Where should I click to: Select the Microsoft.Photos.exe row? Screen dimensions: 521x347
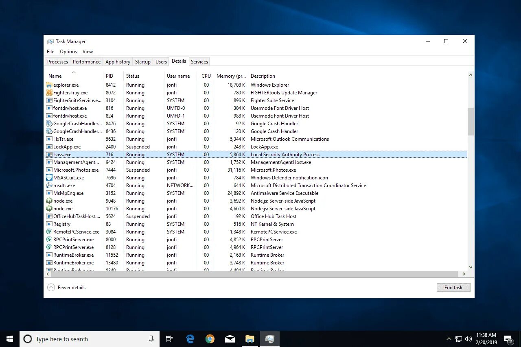click(x=256, y=170)
